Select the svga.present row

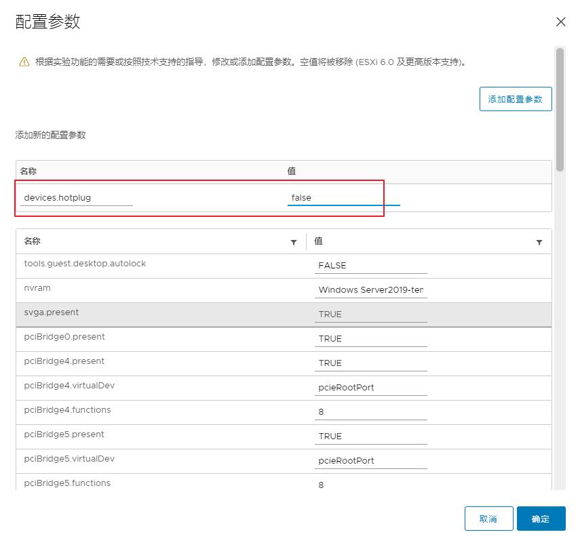(x=163, y=315)
